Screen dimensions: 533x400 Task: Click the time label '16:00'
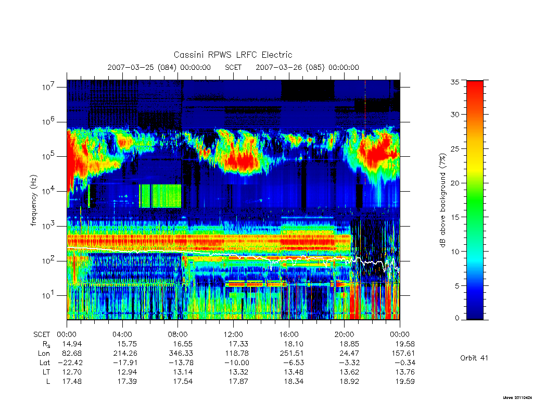click(x=288, y=334)
